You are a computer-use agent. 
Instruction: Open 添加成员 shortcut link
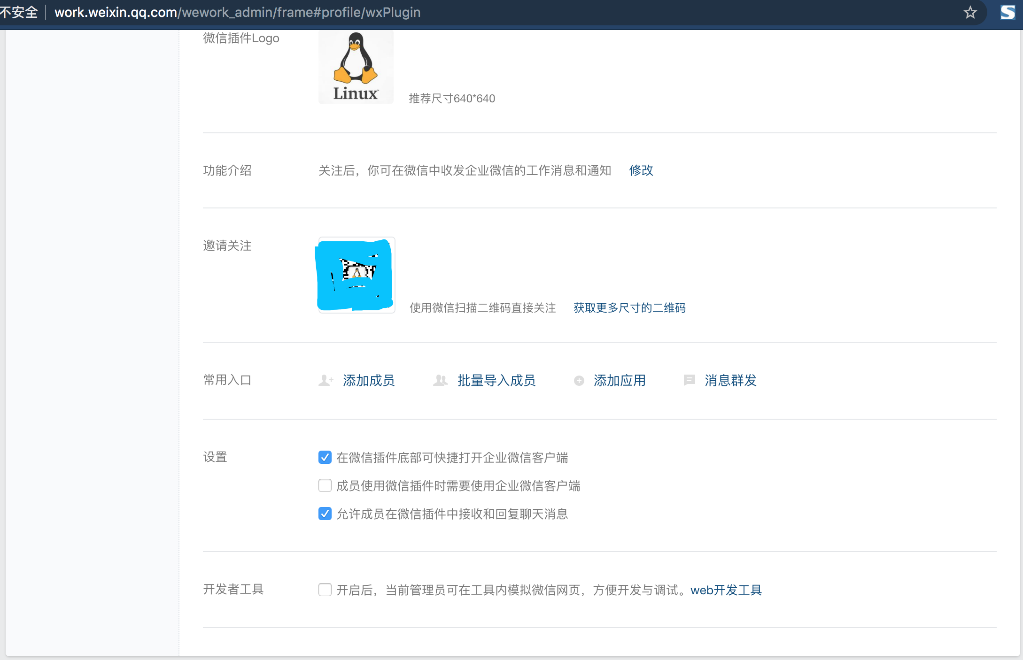pyautogui.click(x=369, y=380)
